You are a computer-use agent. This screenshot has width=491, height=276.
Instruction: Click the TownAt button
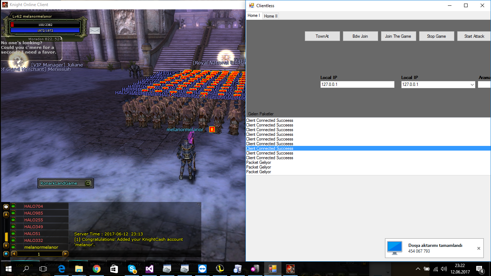pyautogui.click(x=322, y=36)
